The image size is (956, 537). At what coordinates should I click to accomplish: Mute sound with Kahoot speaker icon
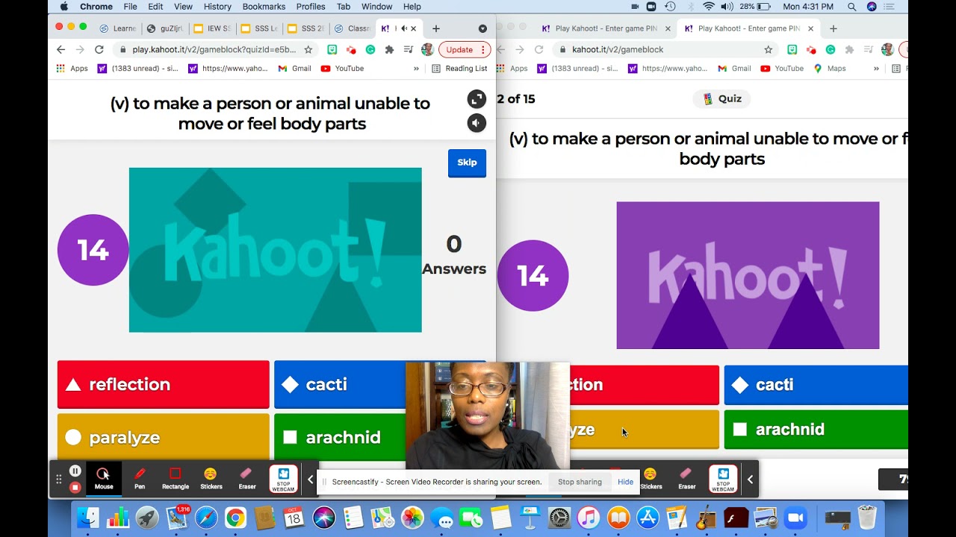pos(477,123)
